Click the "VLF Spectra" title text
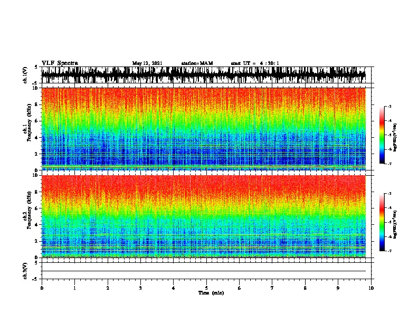 (x=60, y=63)
